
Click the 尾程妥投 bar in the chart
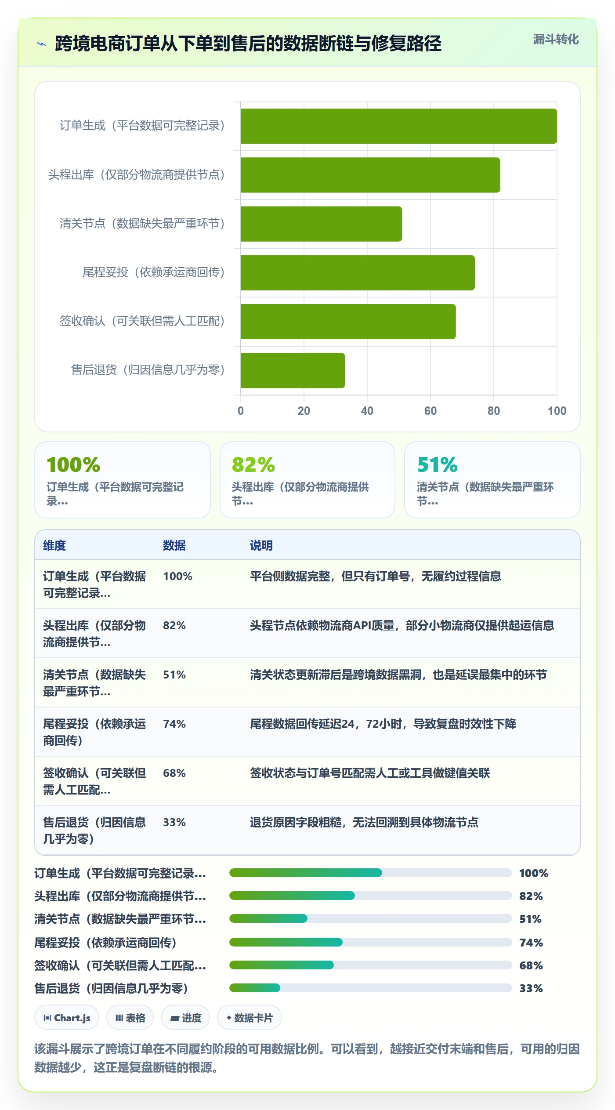coord(358,272)
